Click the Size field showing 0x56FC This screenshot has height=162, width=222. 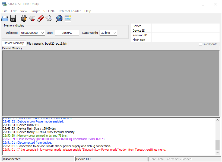(67, 33)
